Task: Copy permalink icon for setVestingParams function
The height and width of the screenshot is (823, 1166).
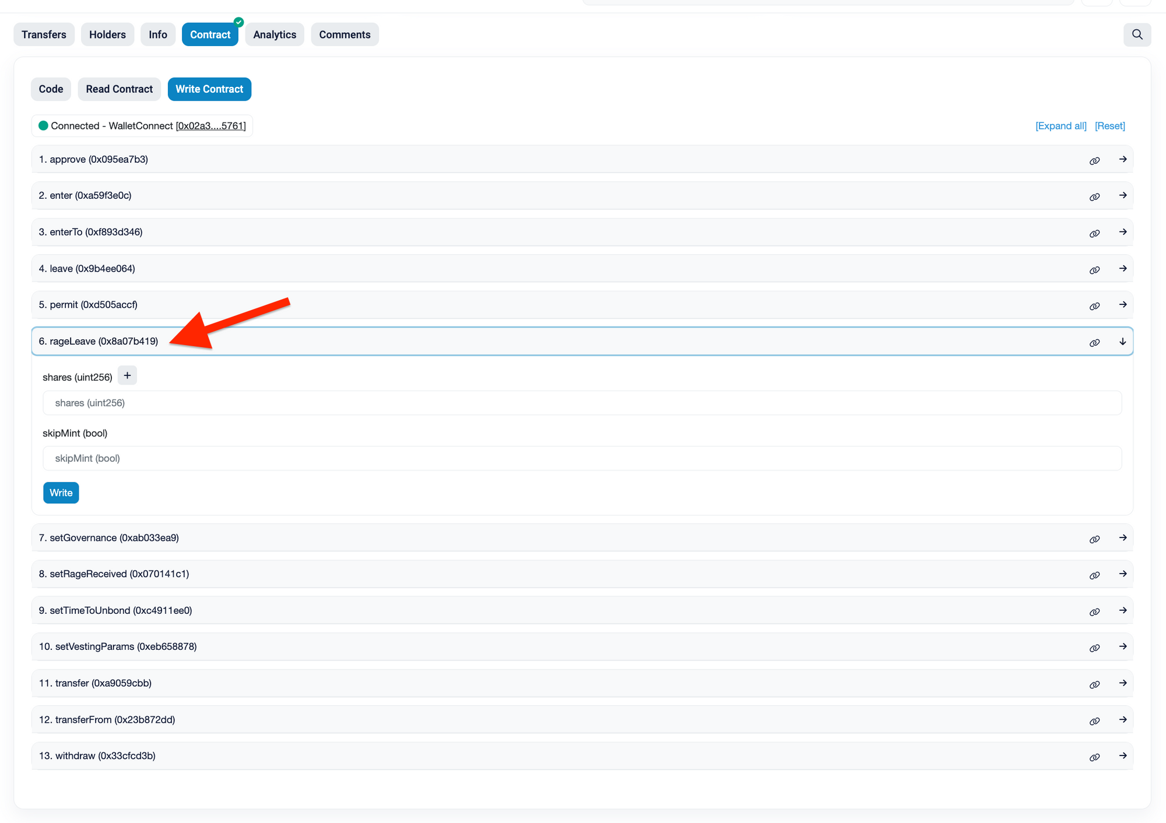Action: coord(1094,648)
